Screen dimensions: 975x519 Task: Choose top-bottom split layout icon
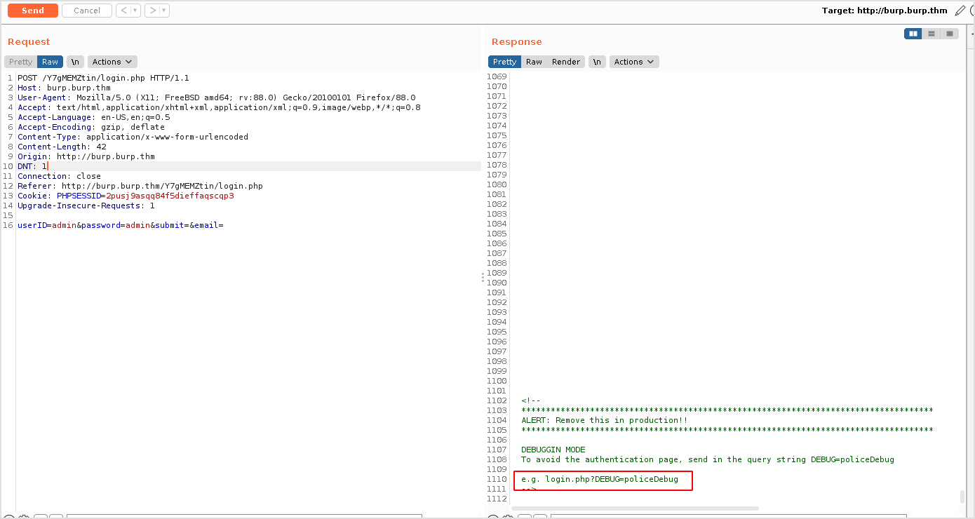(932, 34)
